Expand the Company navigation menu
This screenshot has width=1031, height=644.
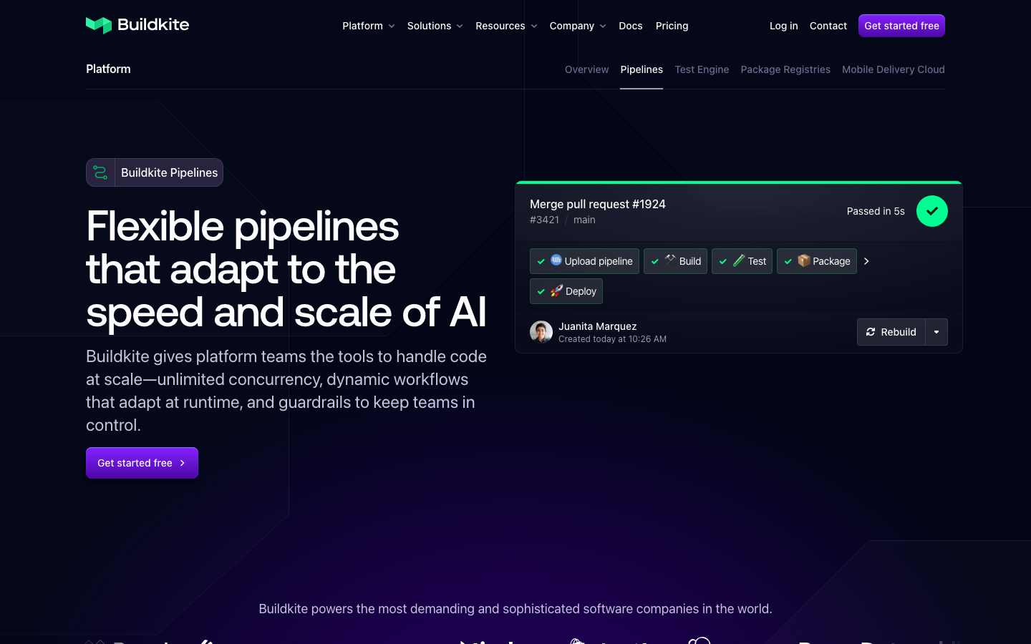click(579, 26)
